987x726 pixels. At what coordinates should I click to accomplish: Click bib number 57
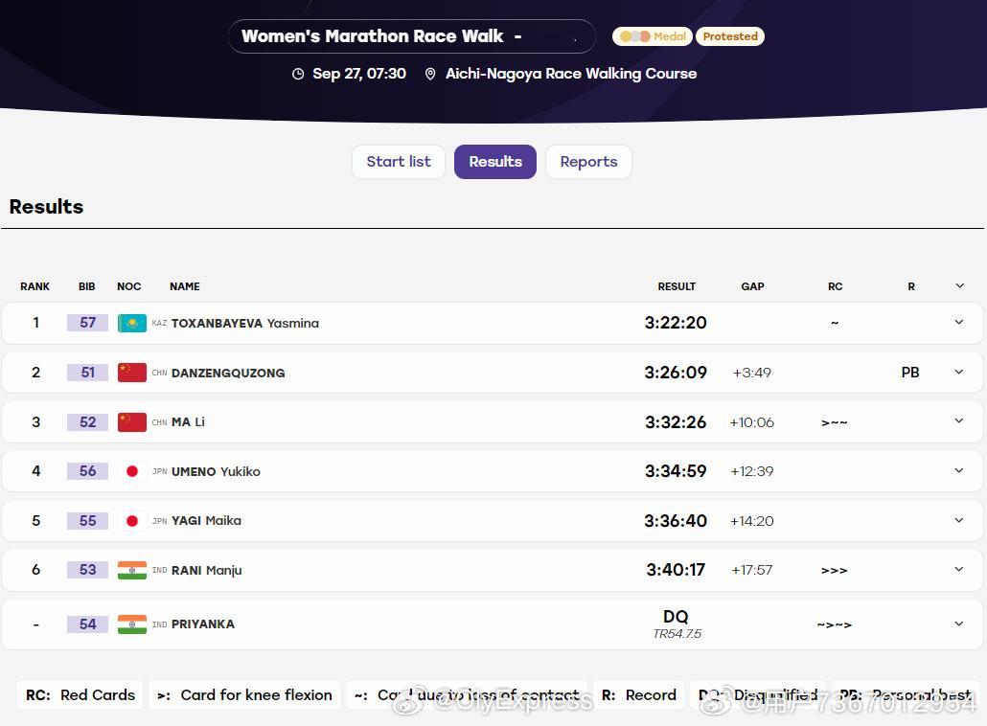pos(87,323)
